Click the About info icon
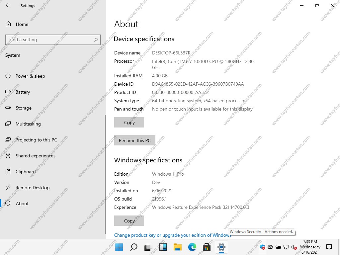340x255 pixels. (8, 203)
